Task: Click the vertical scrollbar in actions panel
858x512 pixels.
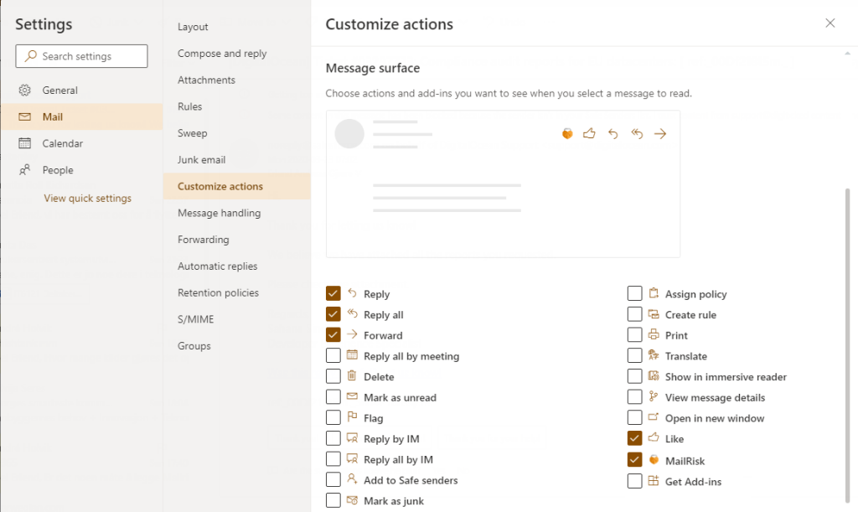Action: coord(847,335)
